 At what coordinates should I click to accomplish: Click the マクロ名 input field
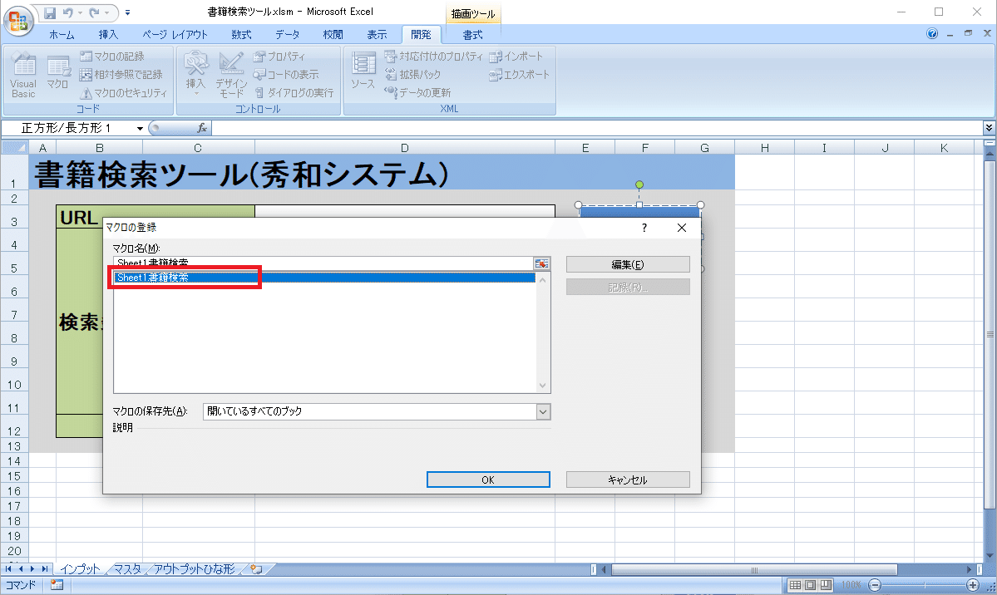(x=323, y=263)
